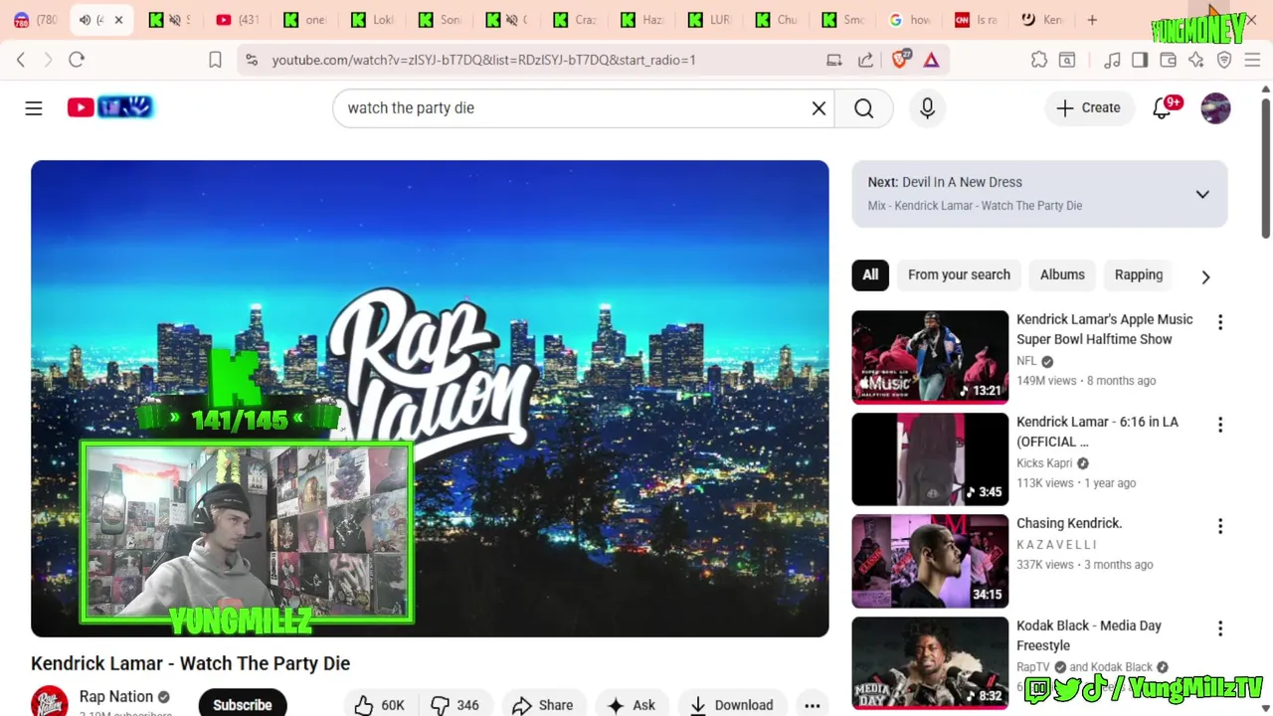View site information icon in address bar
1273x716 pixels.
251,60
